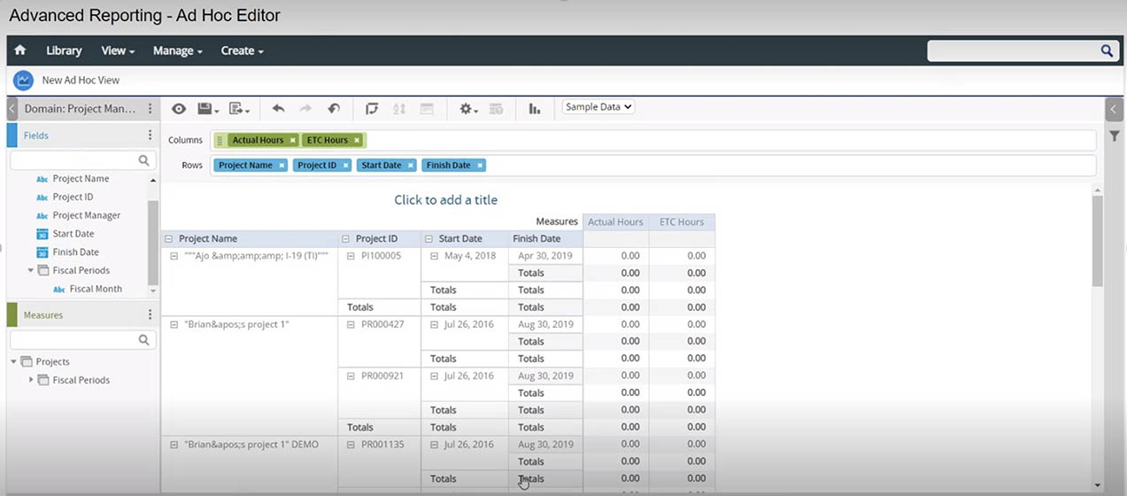Click the top search field

tap(1012, 50)
